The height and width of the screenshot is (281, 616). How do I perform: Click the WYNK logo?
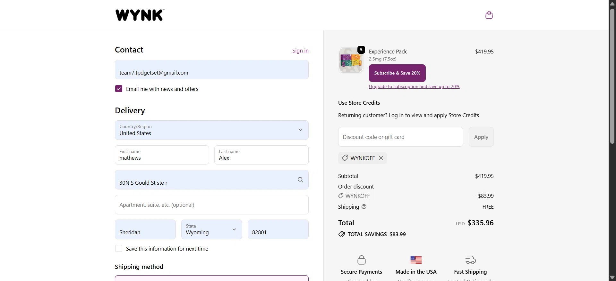(x=140, y=15)
